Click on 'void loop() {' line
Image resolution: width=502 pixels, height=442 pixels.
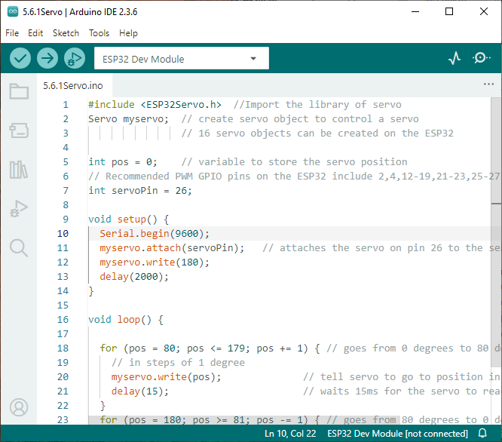point(126,319)
